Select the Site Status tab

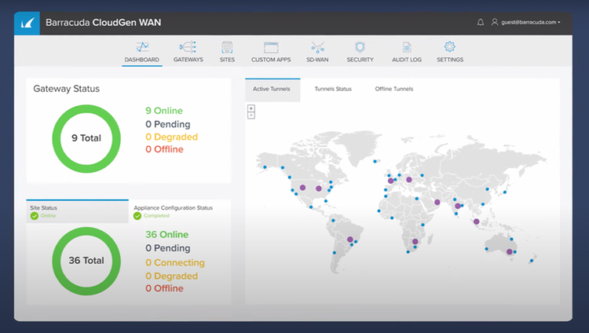click(78, 211)
